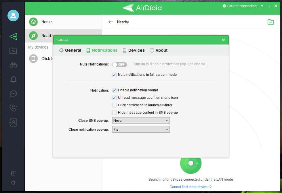Switch to the General settings tab
282x193 pixels.
[70, 50]
